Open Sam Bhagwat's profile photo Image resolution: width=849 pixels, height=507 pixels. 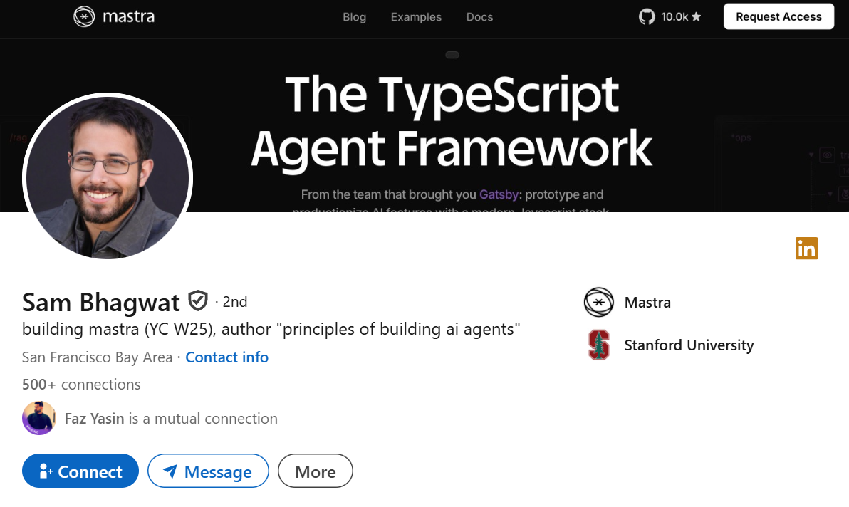point(108,175)
